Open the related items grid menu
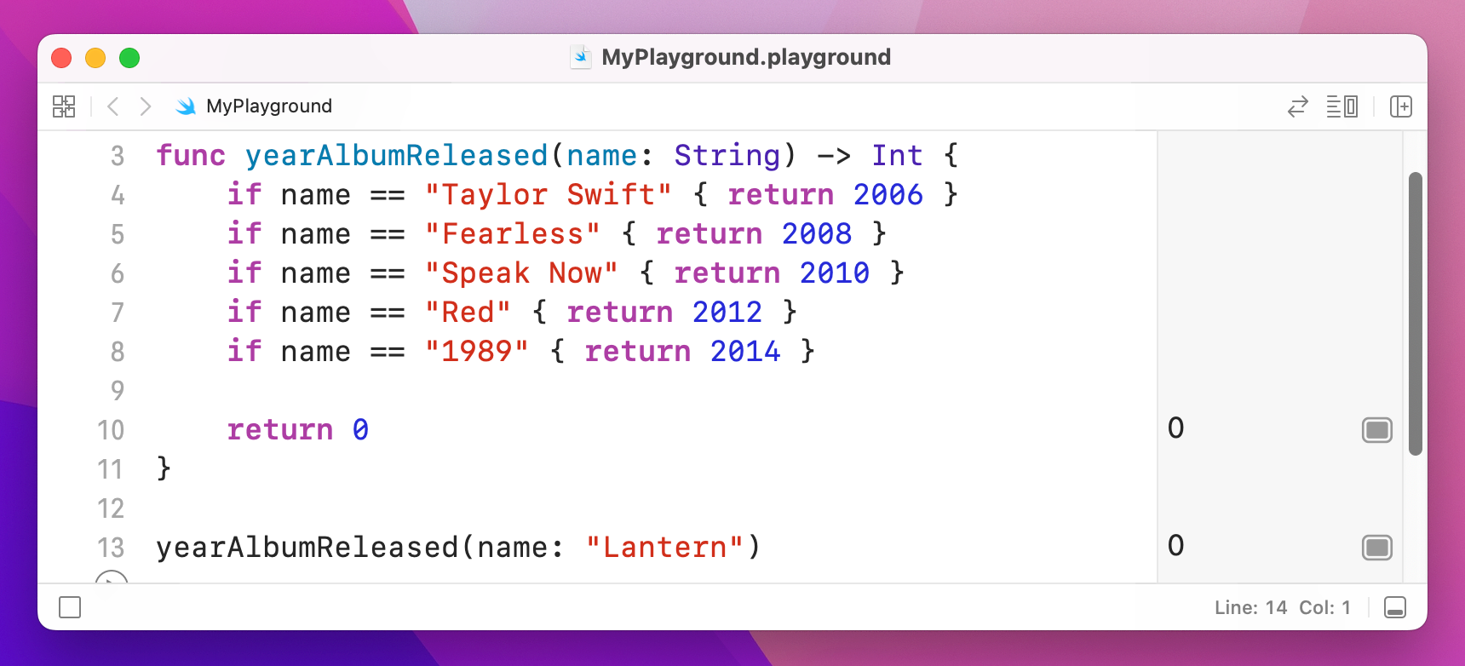The height and width of the screenshot is (666, 1465). (64, 106)
